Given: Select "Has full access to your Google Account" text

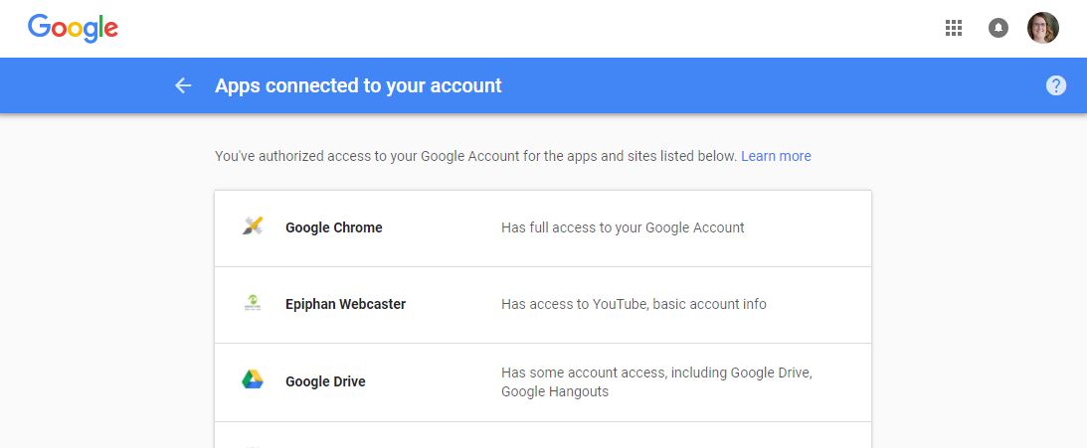Looking at the screenshot, I should [623, 227].
